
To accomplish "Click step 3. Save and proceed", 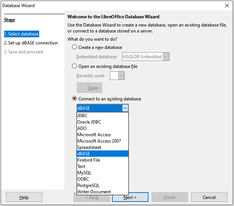I will click(x=24, y=52).
